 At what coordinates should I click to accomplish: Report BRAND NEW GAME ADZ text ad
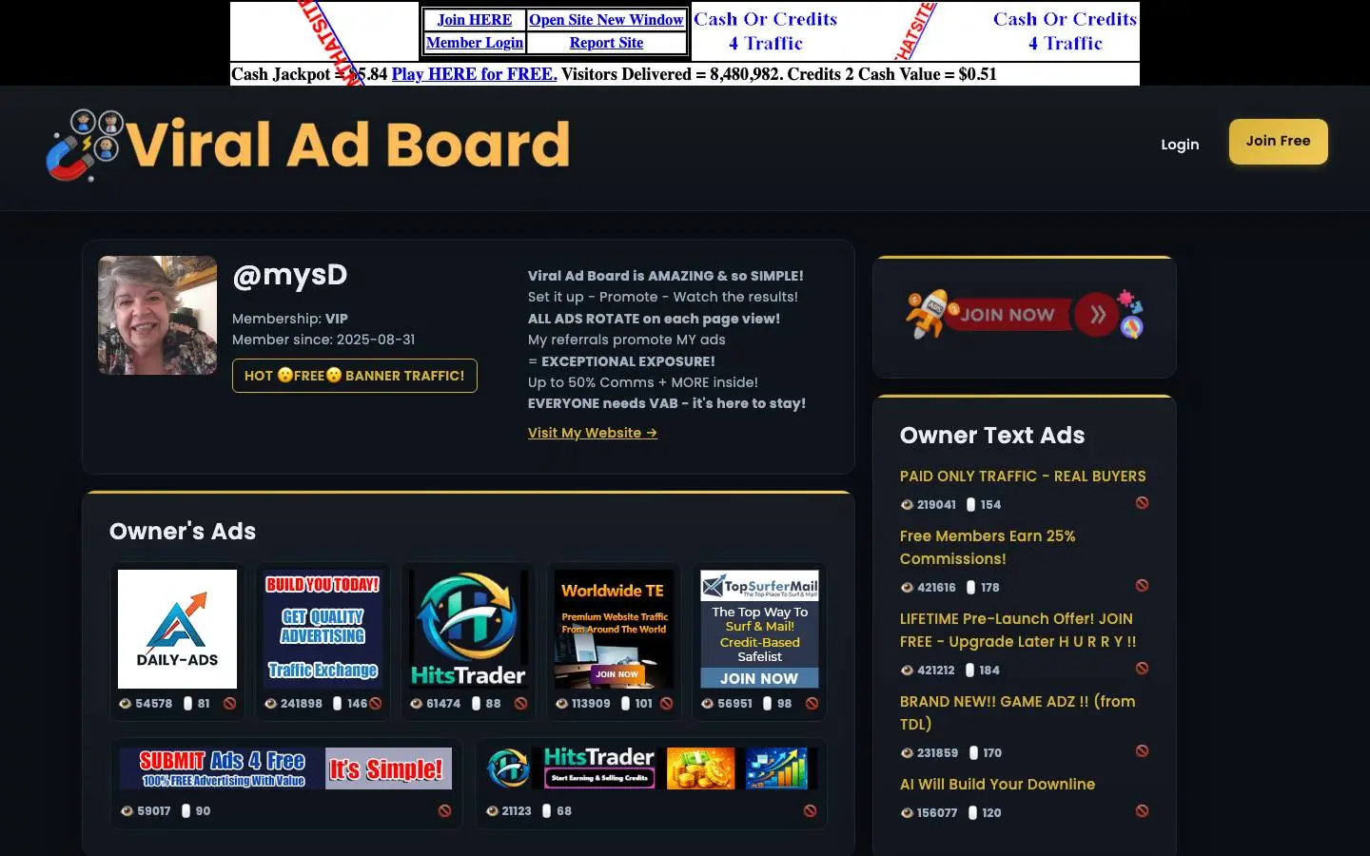coord(1143,751)
